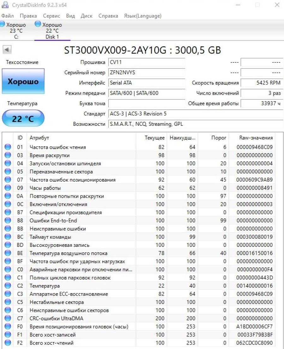Viewport: 284px width, 349px height.
Task: Select the C: drive status orb
Action: pyautogui.click(x=2, y=24)
